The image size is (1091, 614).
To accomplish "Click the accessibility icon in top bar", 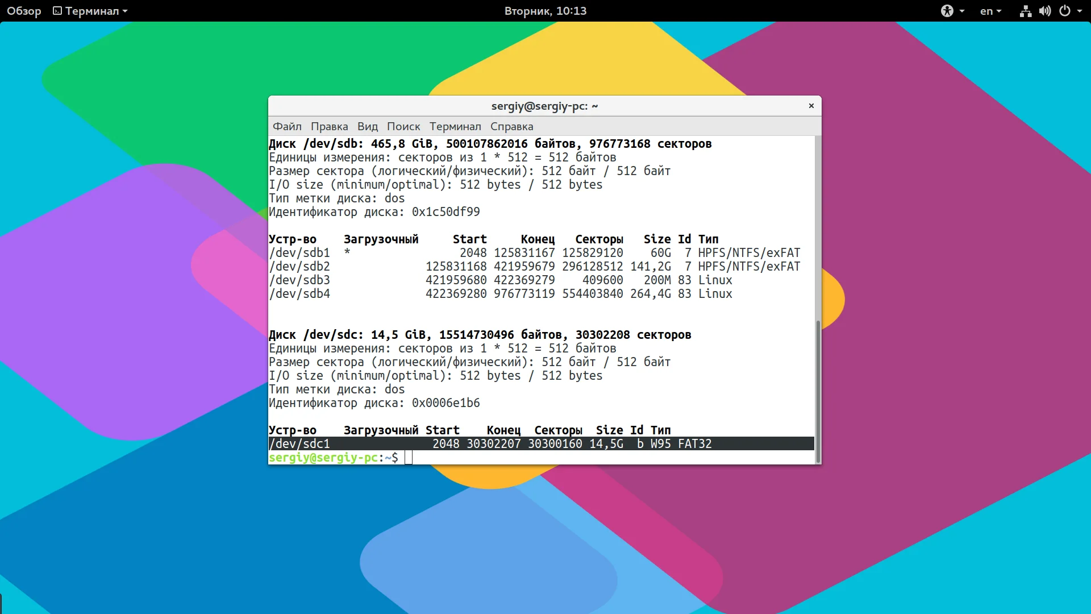I will pyautogui.click(x=947, y=11).
